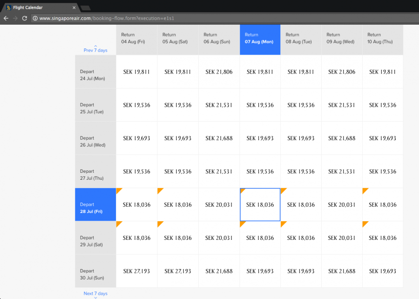The image size is (419, 299).
Task: Click the browser forward arrow
Action: (15, 18)
